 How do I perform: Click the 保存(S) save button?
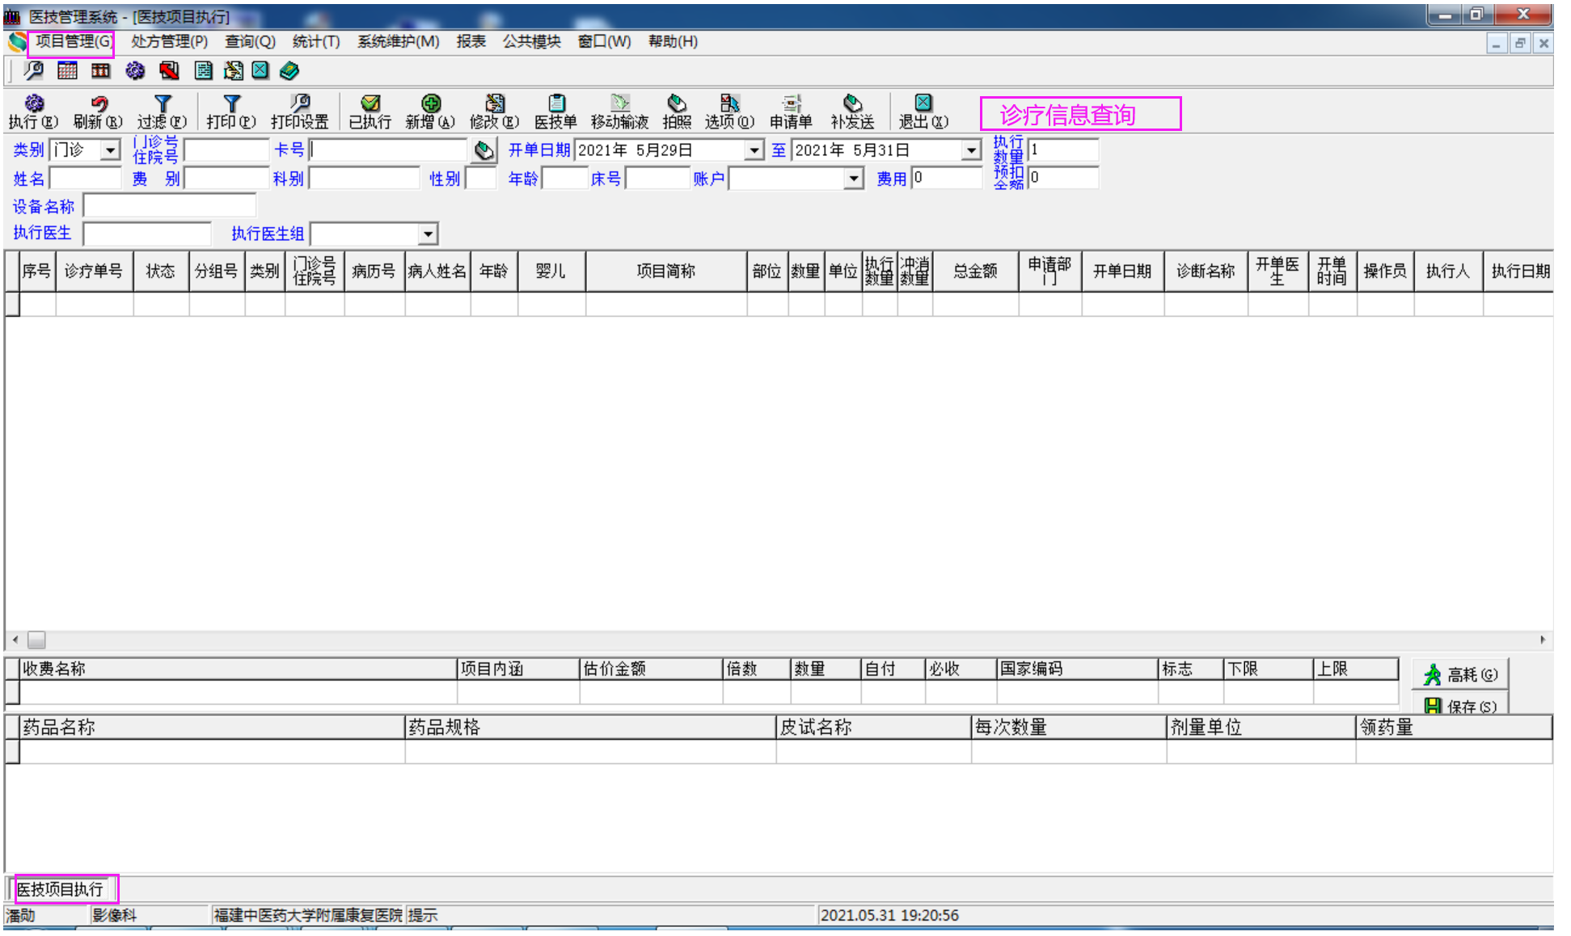(x=1460, y=705)
